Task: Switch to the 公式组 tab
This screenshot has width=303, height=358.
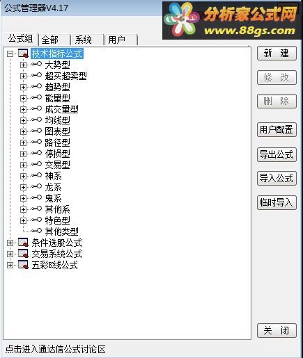Action: point(21,39)
